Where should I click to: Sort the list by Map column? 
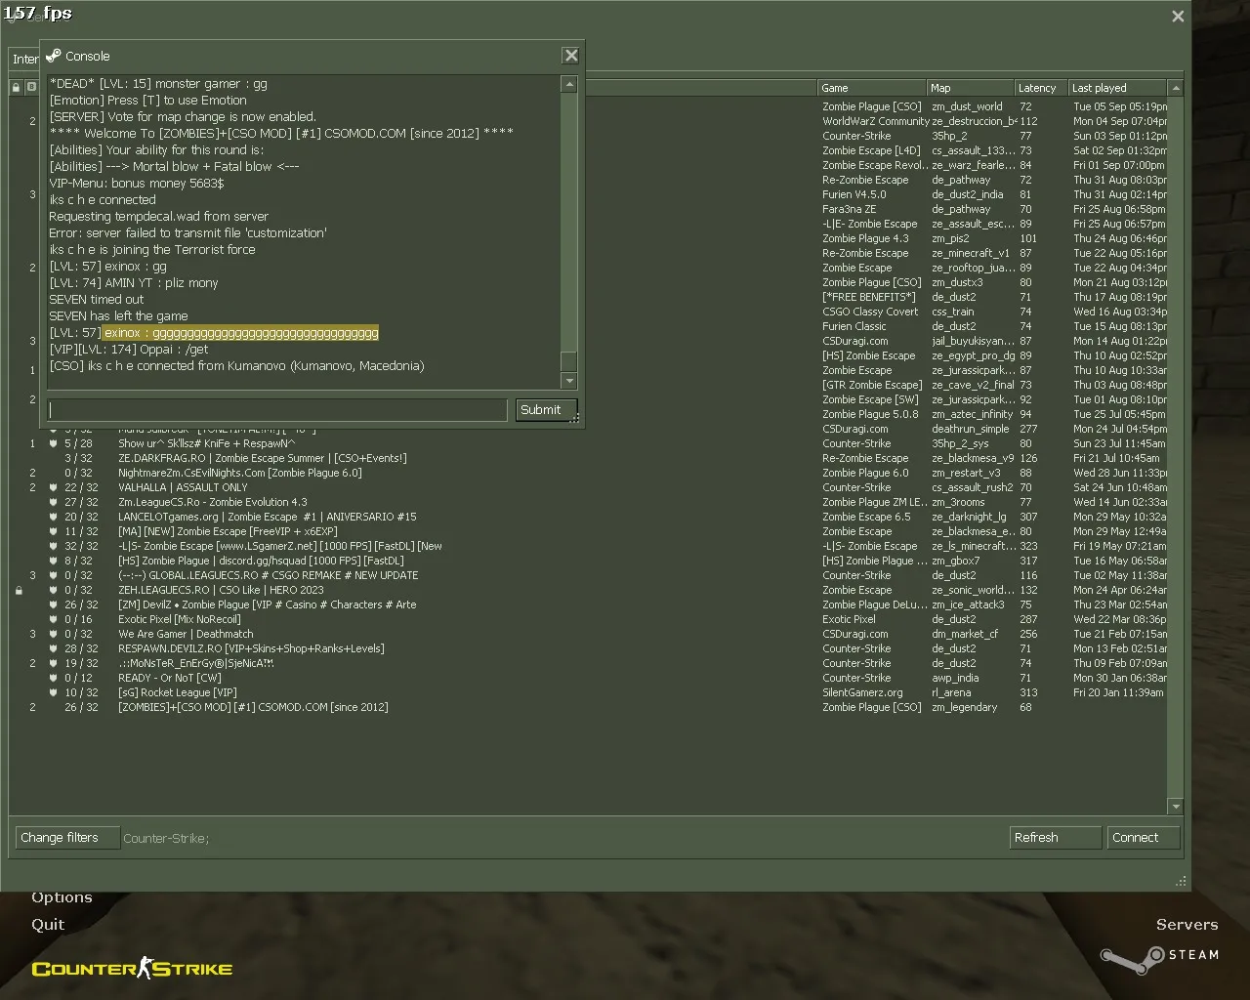pos(971,88)
